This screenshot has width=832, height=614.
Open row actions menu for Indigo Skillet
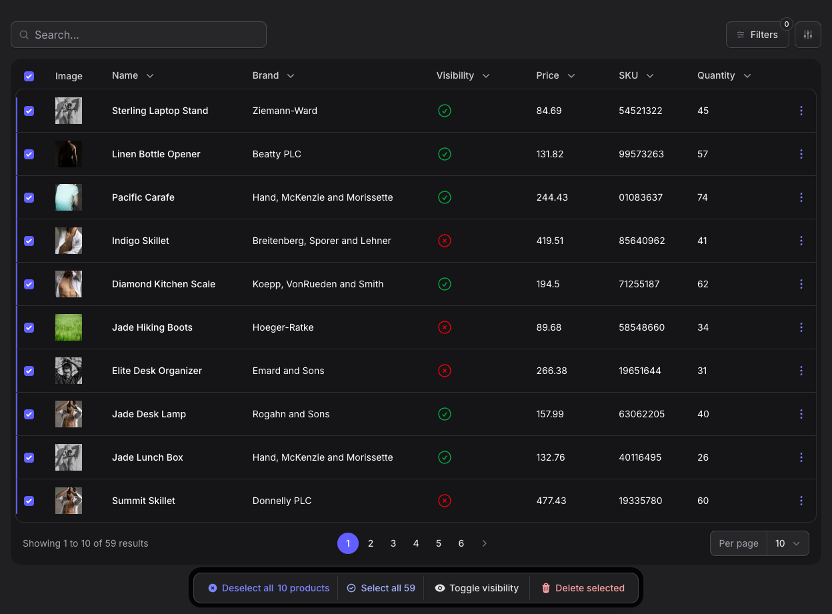[801, 241]
